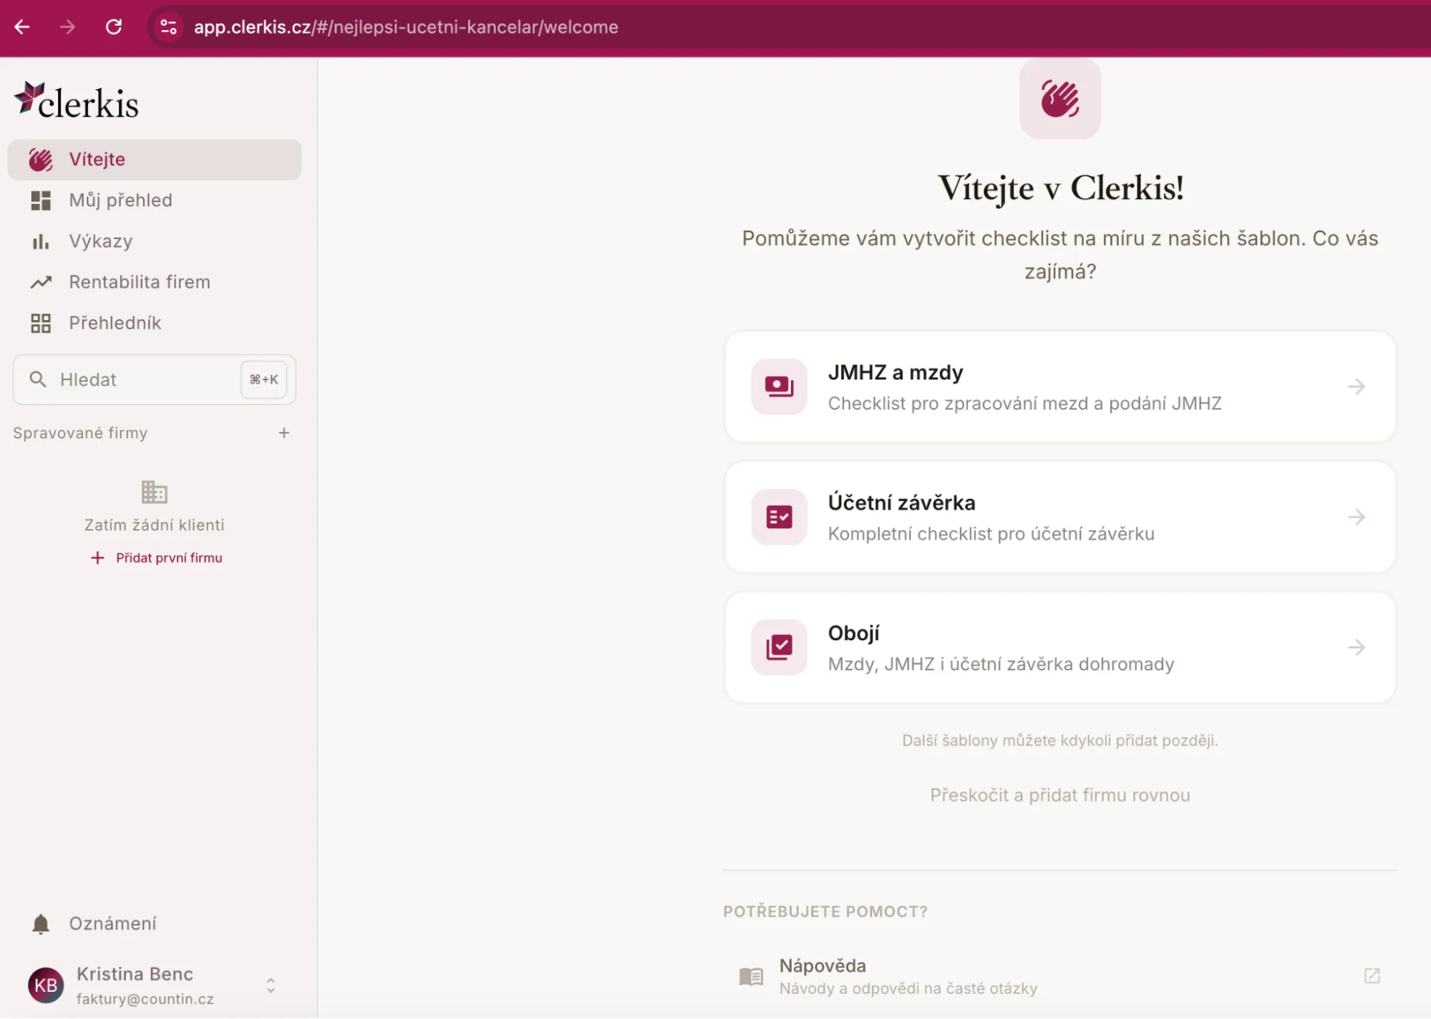Click the building icon above Zatím žádní klienti

(x=155, y=492)
